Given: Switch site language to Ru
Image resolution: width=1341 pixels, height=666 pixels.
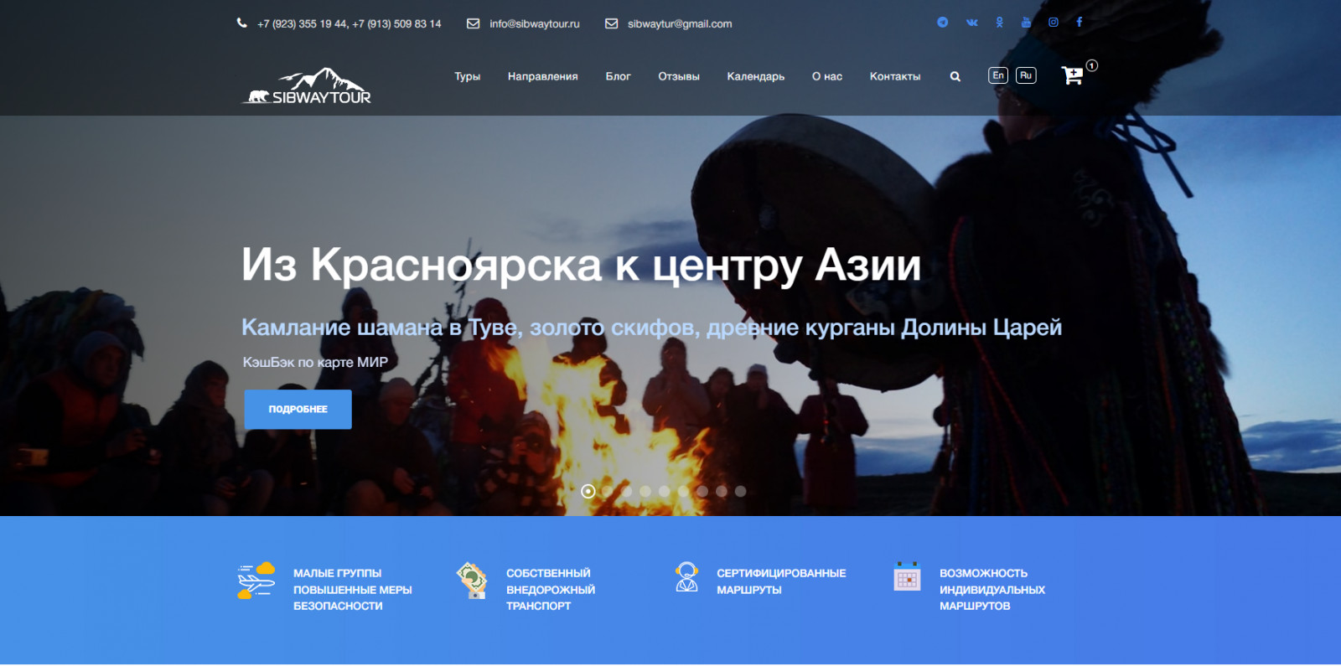Looking at the screenshot, I should coord(1026,75).
